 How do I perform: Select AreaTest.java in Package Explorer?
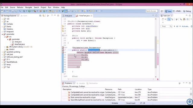pos(20,44)
